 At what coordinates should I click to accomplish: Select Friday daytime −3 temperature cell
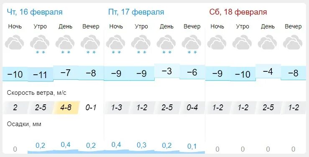[x=167, y=71]
